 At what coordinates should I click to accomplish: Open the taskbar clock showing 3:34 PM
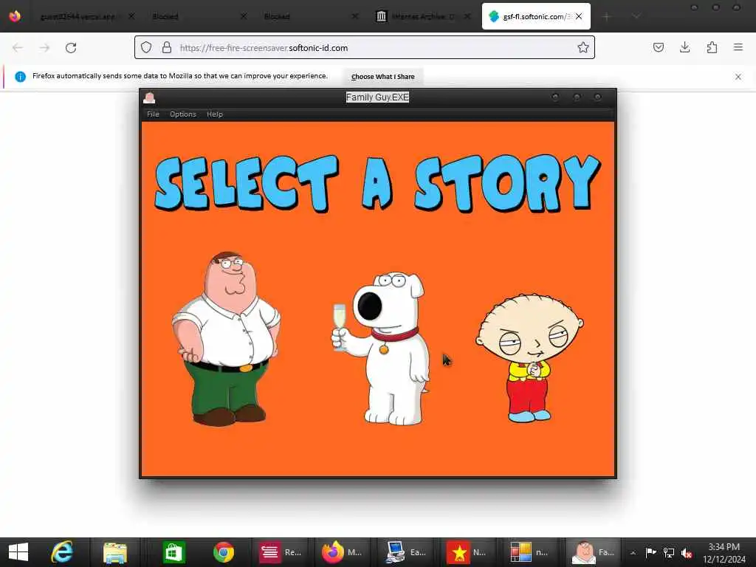(x=724, y=552)
